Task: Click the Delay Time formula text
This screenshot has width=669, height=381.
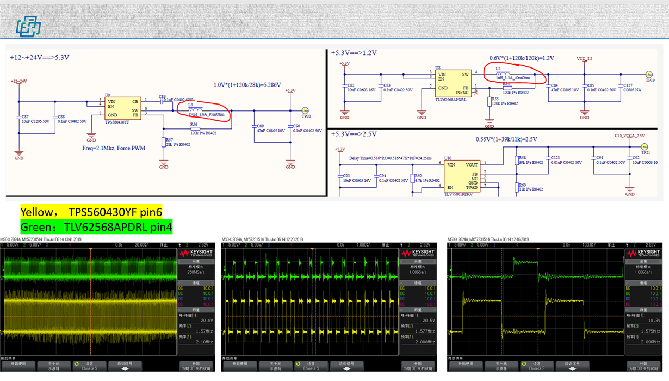Action: click(390, 158)
